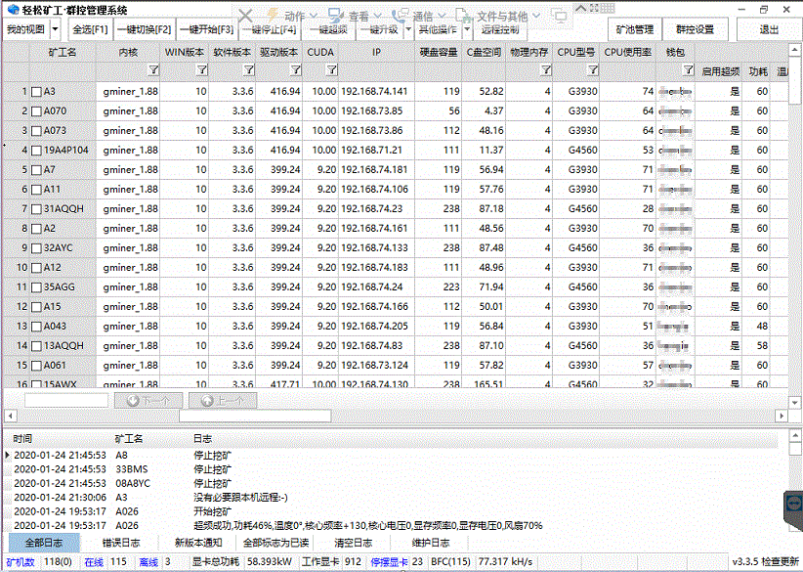
Task: Click the CUDA column filter icon
Action: pyautogui.click(x=331, y=70)
